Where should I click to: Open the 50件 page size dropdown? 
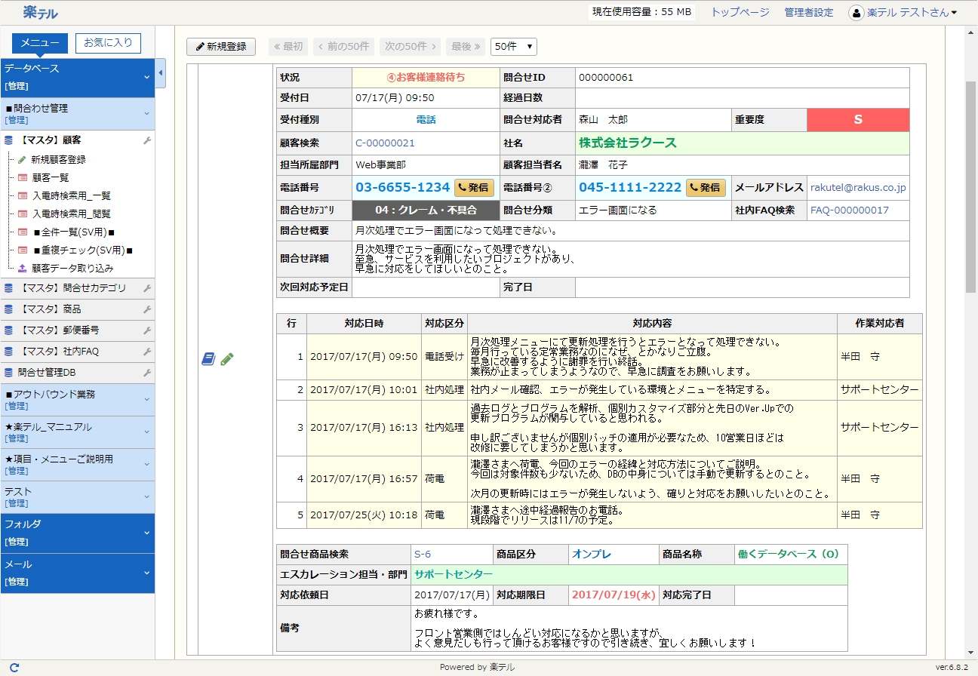tap(513, 47)
